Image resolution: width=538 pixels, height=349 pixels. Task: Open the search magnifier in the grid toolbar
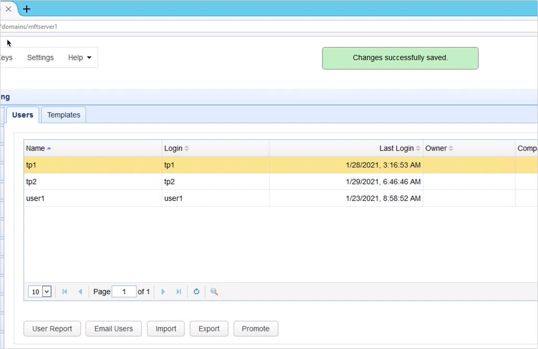click(x=214, y=292)
